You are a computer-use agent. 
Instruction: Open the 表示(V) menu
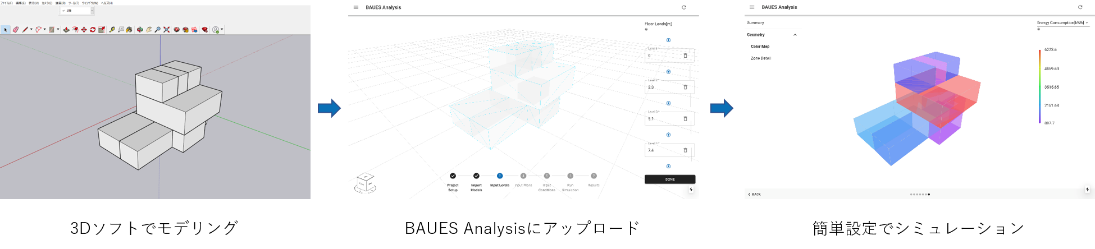tap(34, 3)
